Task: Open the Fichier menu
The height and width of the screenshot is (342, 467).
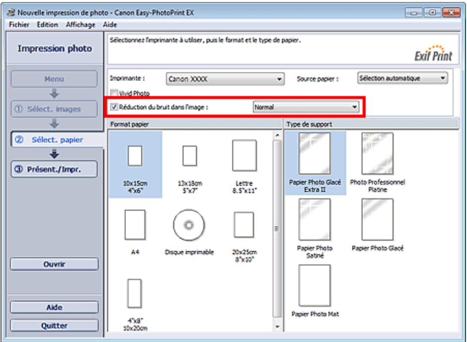Action: coord(19,25)
